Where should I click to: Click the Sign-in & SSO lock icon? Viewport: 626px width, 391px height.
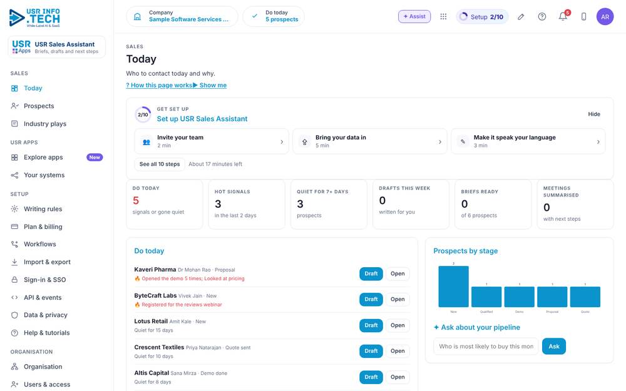[x=14, y=280]
